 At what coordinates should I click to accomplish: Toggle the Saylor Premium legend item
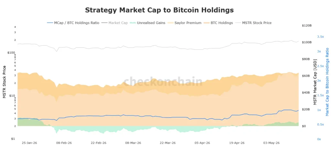184,23
